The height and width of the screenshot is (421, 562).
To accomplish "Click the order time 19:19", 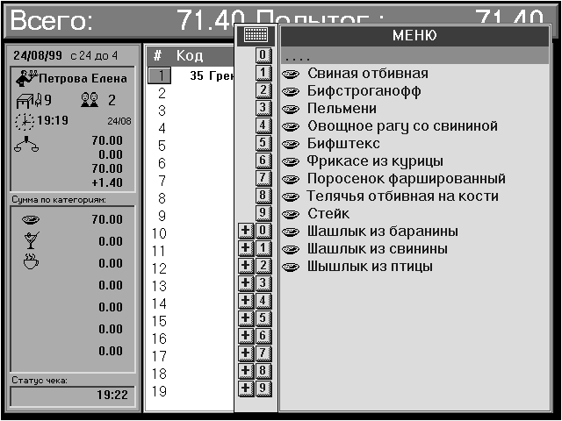I will pyautogui.click(x=53, y=120).
